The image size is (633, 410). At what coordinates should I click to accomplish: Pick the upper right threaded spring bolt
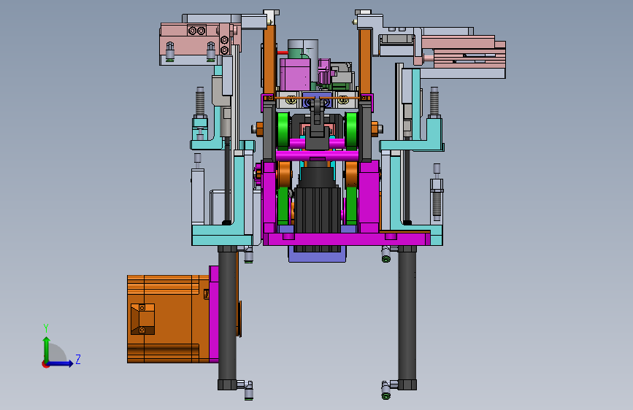tap(434, 103)
